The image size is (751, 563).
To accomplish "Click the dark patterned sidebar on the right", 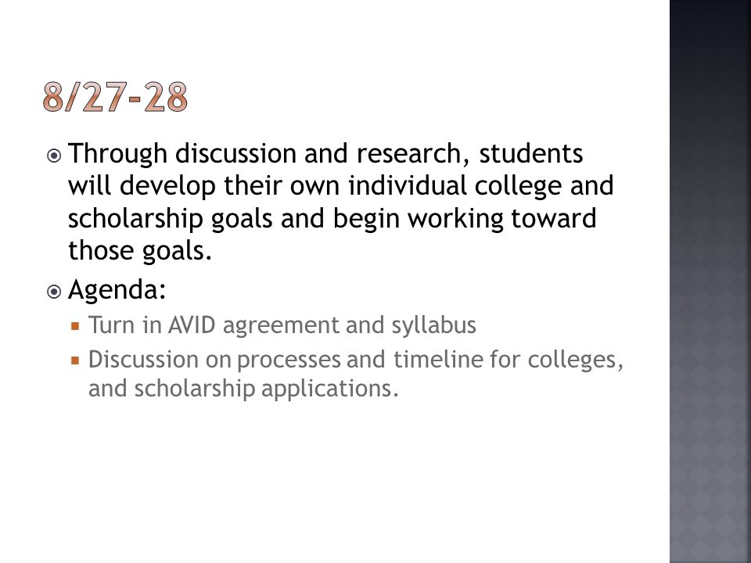I will point(710,281).
